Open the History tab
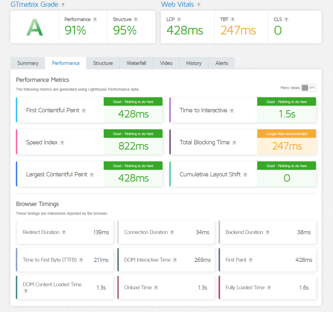Screen dimensions: 333x312 [x=194, y=63]
